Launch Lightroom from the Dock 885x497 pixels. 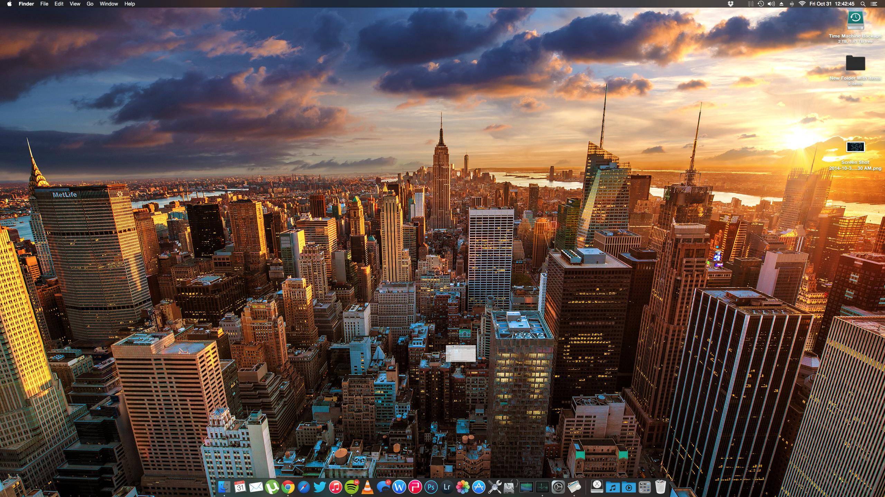click(x=447, y=487)
